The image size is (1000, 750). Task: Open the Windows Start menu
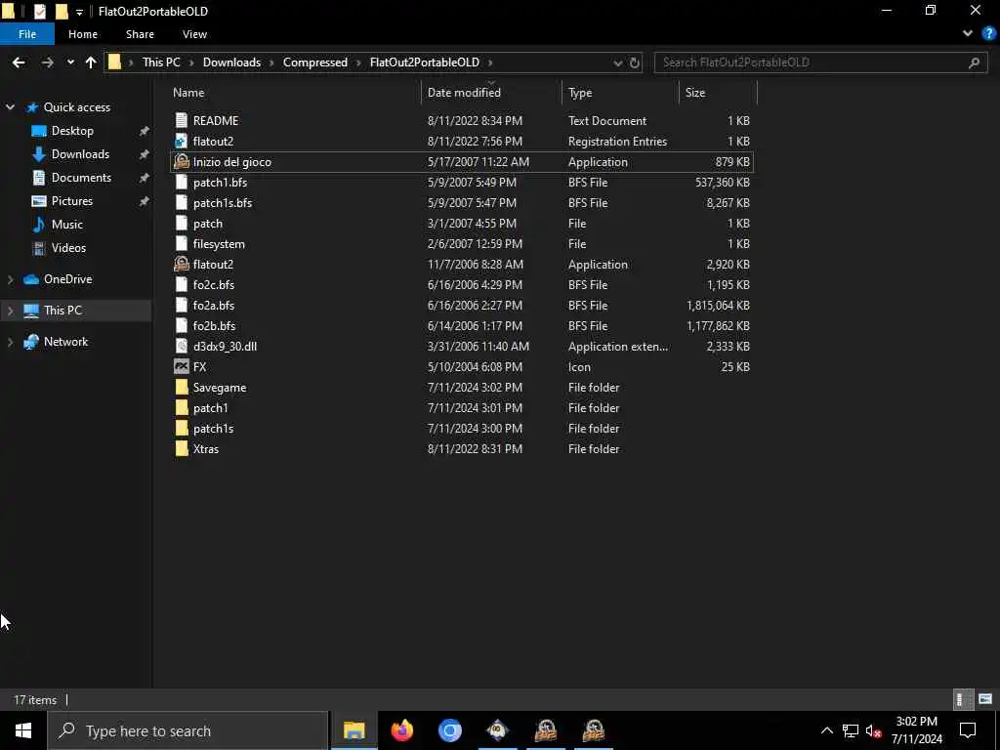coord(23,730)
